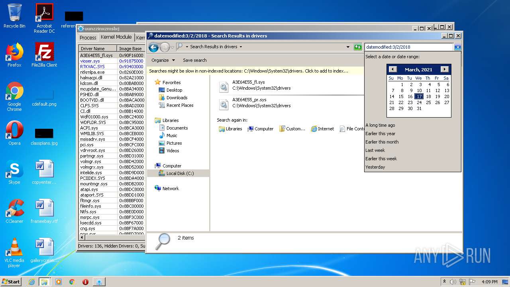Click the volume icon in system tray

click(x=453, y=282)
